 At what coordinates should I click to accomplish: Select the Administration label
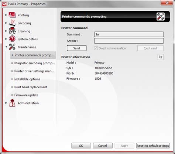(x=28, y=103)
